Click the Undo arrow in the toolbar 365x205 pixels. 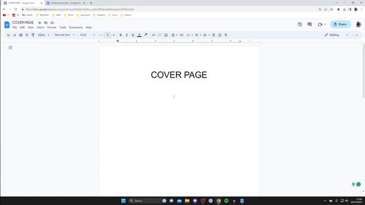[x=9, y=35]
